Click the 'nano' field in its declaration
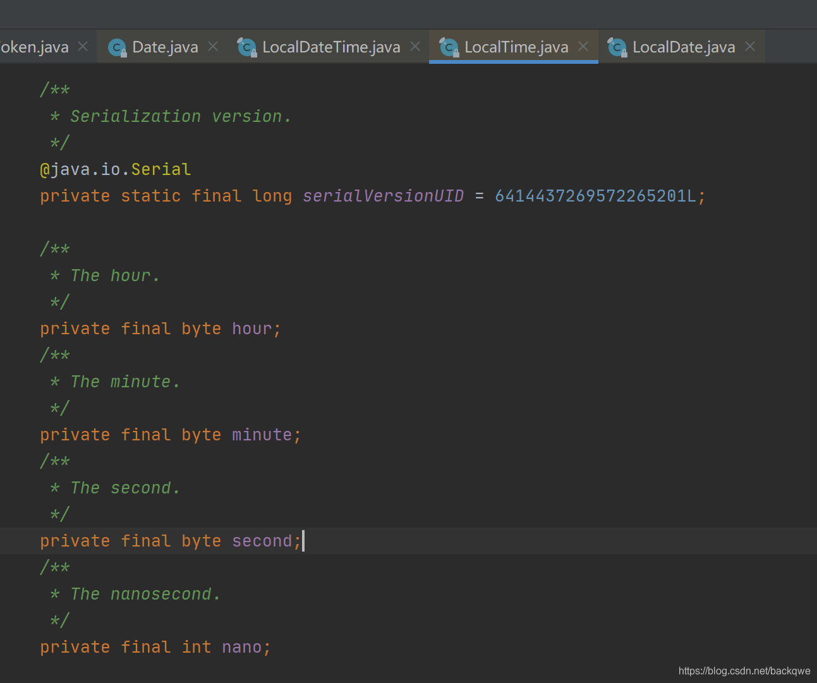The image size is (817, 683). (x=242, y=647)
